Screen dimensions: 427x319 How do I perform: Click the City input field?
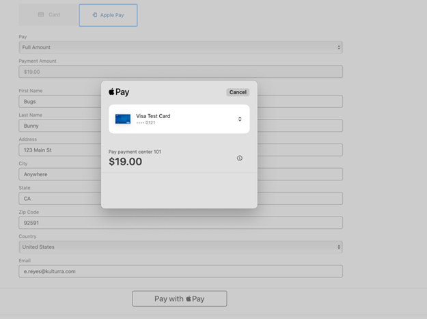point(60,174)
